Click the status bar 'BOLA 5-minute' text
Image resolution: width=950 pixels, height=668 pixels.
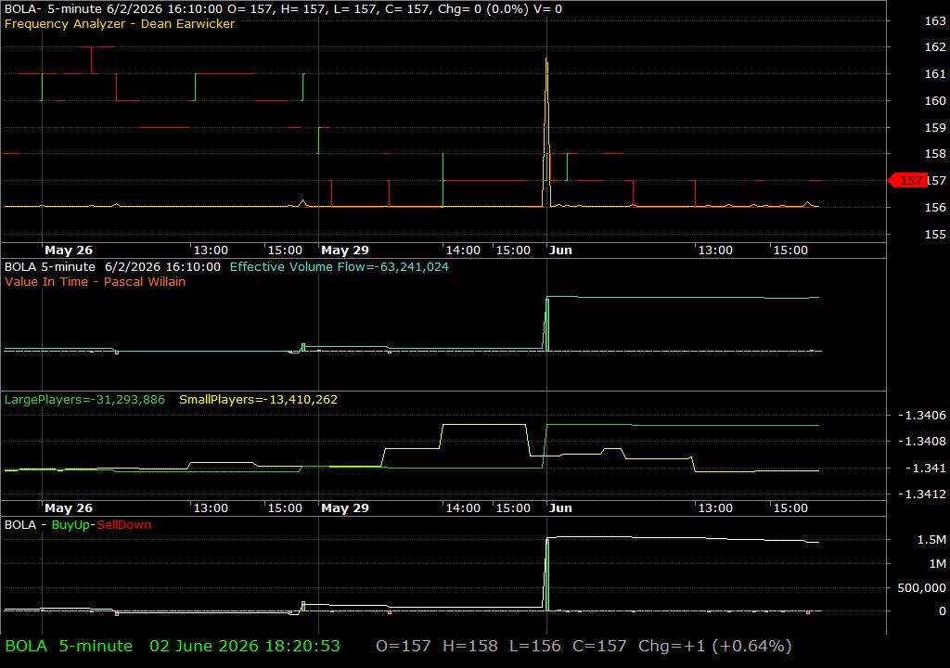[x=69, y=646]
